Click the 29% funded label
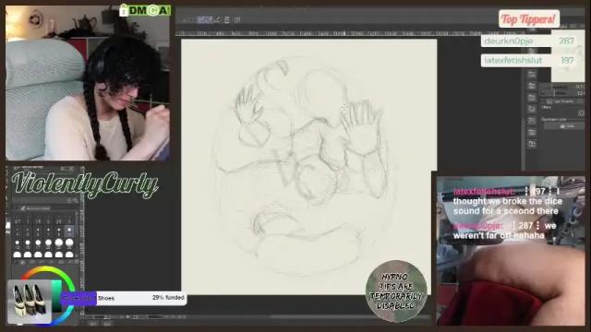This screenshot has width=591, height=332. pos(168,297)
